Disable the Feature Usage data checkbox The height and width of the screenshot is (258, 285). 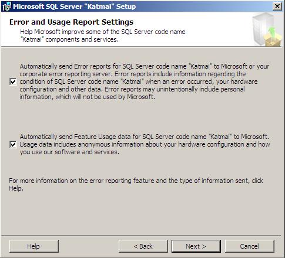13,144
